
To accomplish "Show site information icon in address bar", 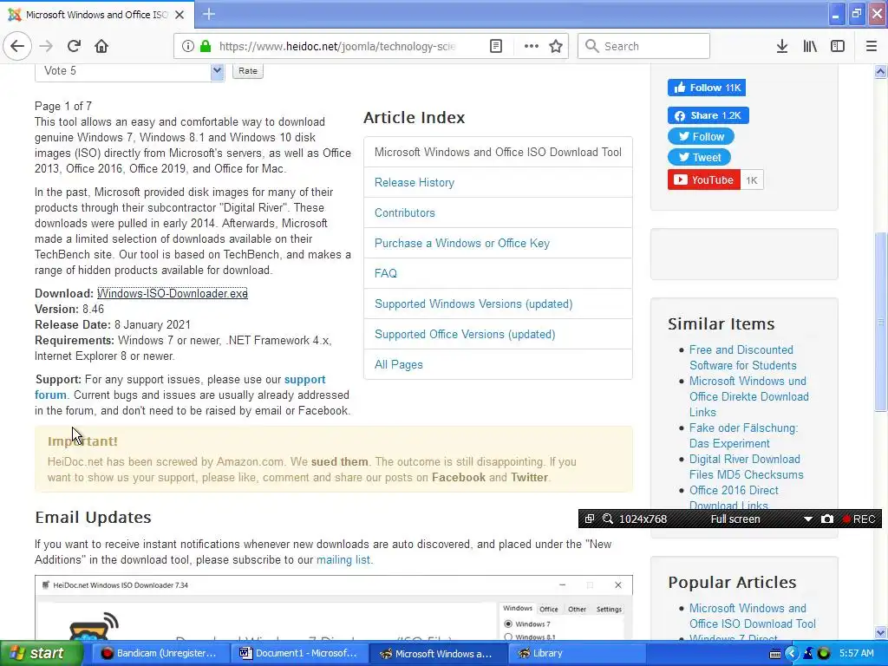I will (x=188, y=46).
